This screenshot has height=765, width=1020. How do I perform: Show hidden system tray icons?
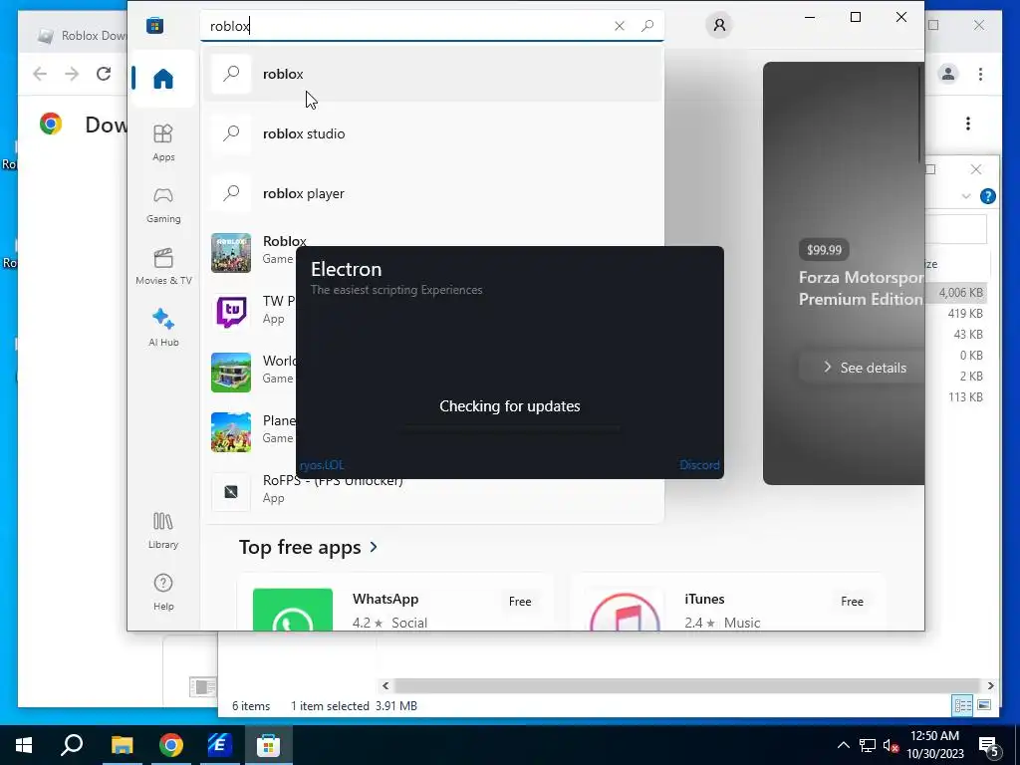843,745
